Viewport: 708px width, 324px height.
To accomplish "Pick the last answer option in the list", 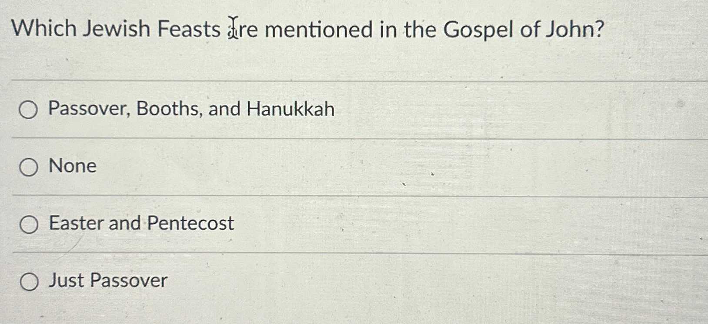I will [x=108, y=281].
